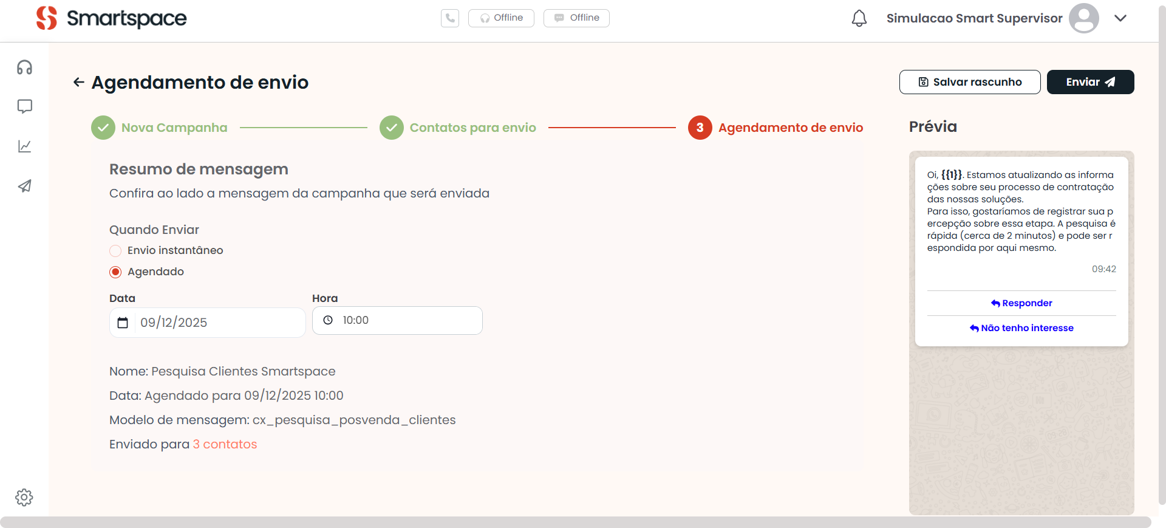Open the settings gear icon
Viewport: 1166px width, 528px height.
[24, 497]
